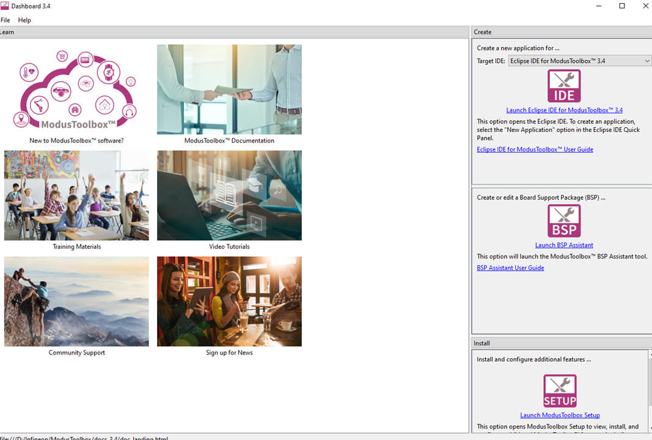This screenshot has height=440, width=652.
Task: Click the 'Create a new application for ...' text
Action: coord(518,48)
